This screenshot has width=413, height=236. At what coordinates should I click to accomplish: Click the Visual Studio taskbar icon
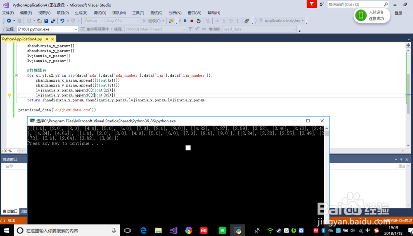coord(173,231)
